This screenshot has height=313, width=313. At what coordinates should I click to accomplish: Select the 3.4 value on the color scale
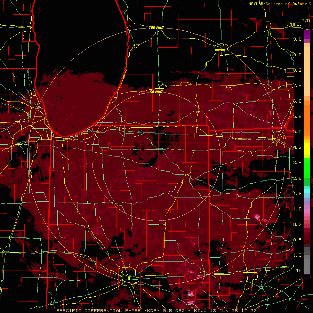[297, 163]
